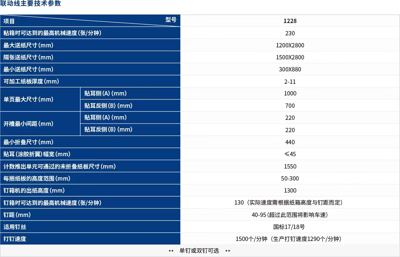
Task: Click the 打钉速度 row label
Action: (15, 239)
